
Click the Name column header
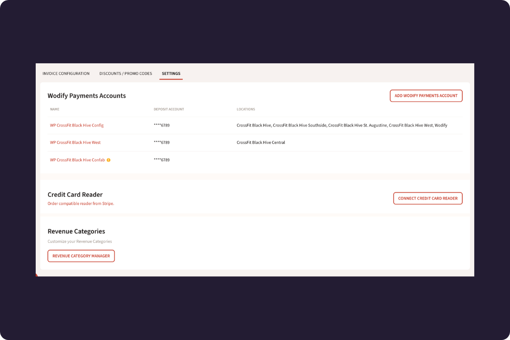point(54,109)
